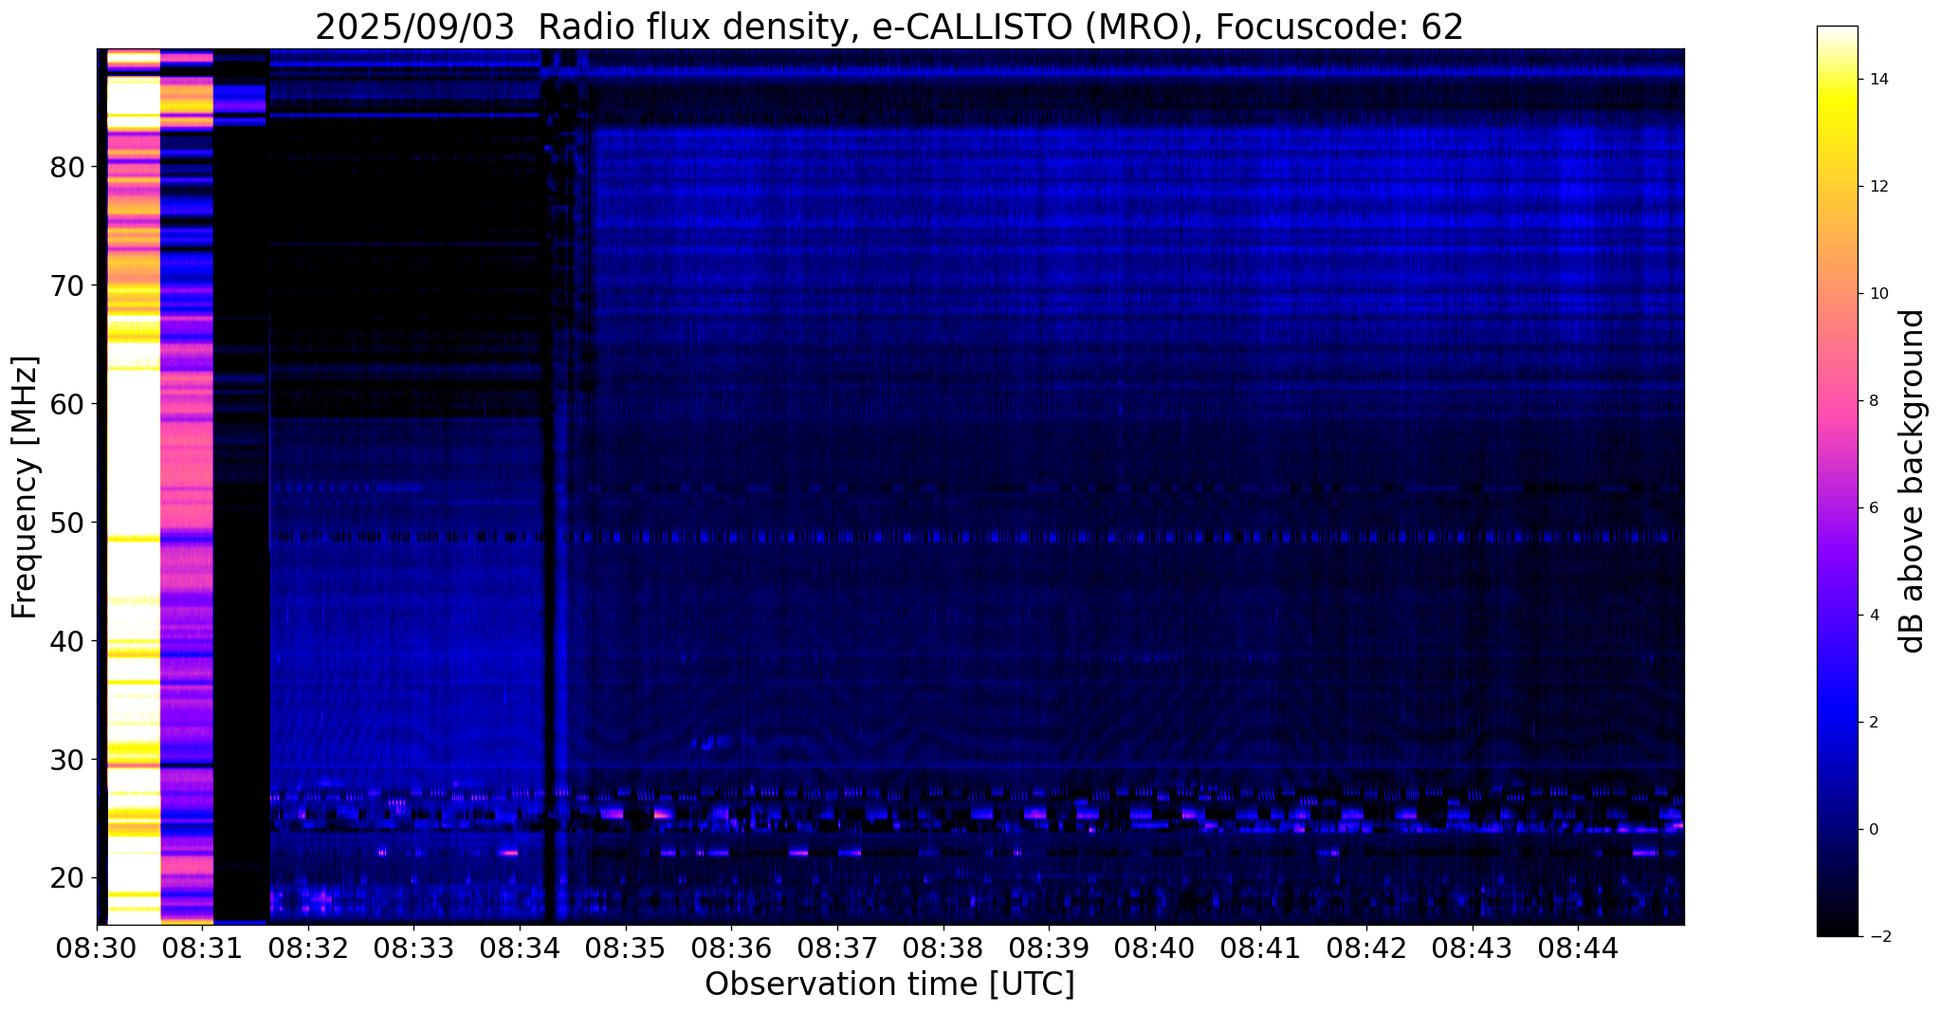Click the 08:32 time tick label
The width and height of the screenshot is (1941, 1012).
click(x=308, y=948)
